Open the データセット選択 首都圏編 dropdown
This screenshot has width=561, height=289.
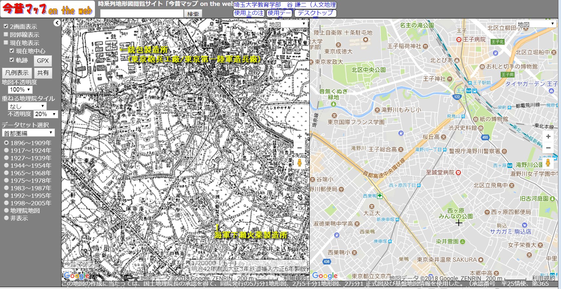(x=28, y=133)
